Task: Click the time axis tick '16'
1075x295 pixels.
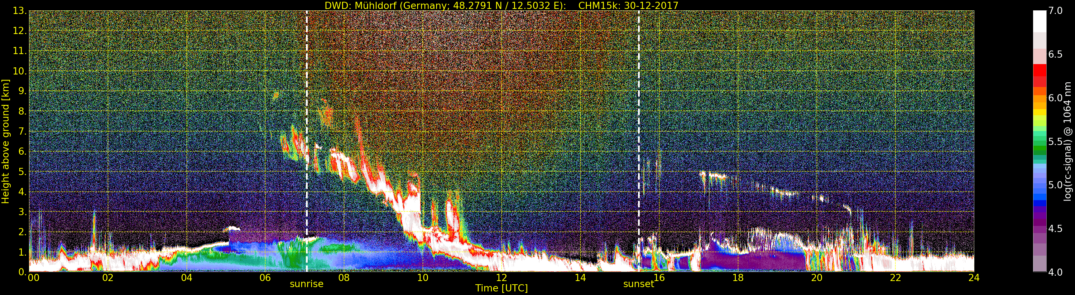Action: click(659, 277)
